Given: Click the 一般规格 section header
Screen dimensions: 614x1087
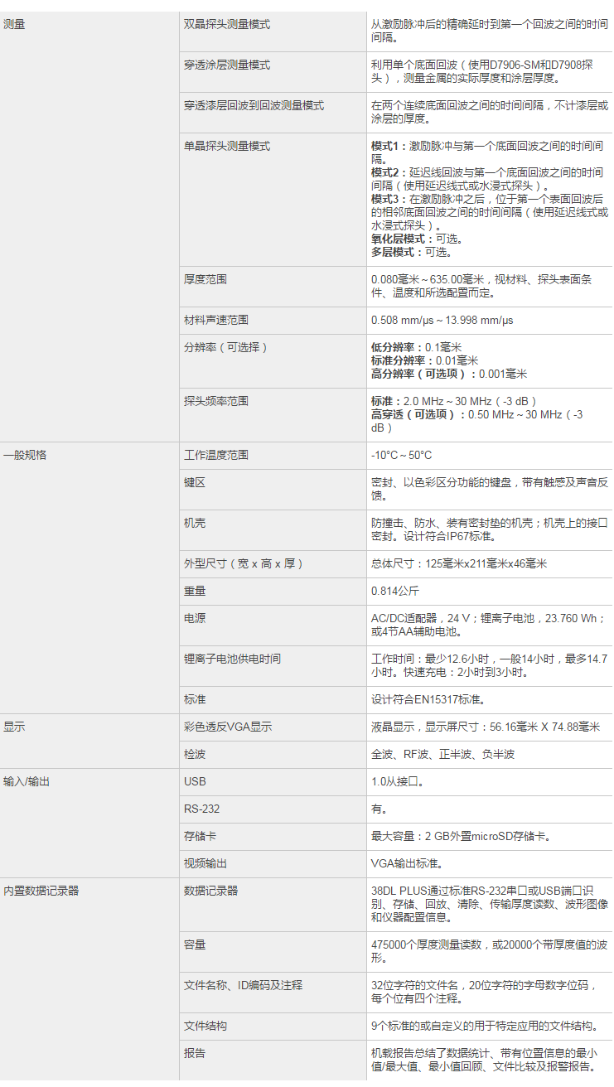Looking at the screenshot, I should pyautogui.click(x=25, y=456).
